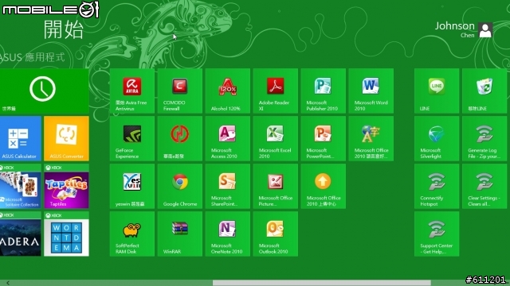The image size is (510, 286).
Task: Open Support Center - Get Help tile
Action: [x=437, y=234]
